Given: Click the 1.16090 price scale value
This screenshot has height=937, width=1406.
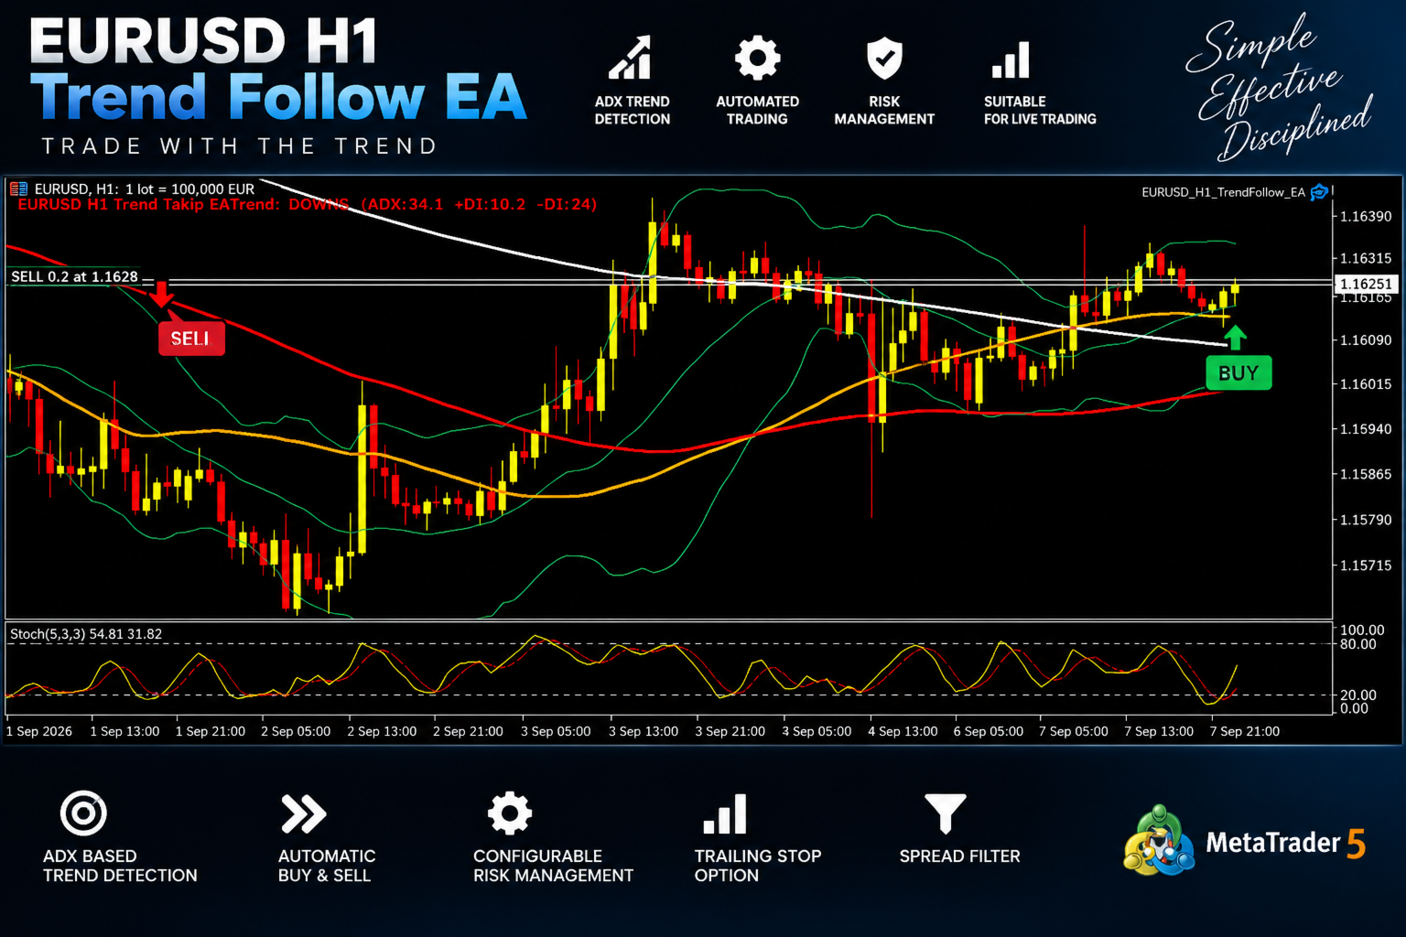Looking at the screenshot, I should [x=1366, y=339].
